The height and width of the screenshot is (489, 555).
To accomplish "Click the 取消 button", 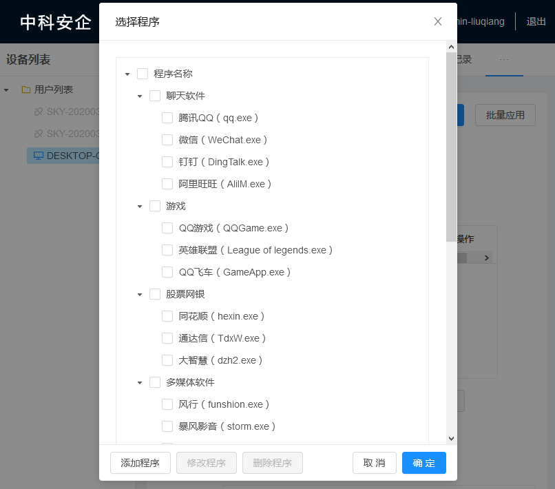I will tap(375, 462).
